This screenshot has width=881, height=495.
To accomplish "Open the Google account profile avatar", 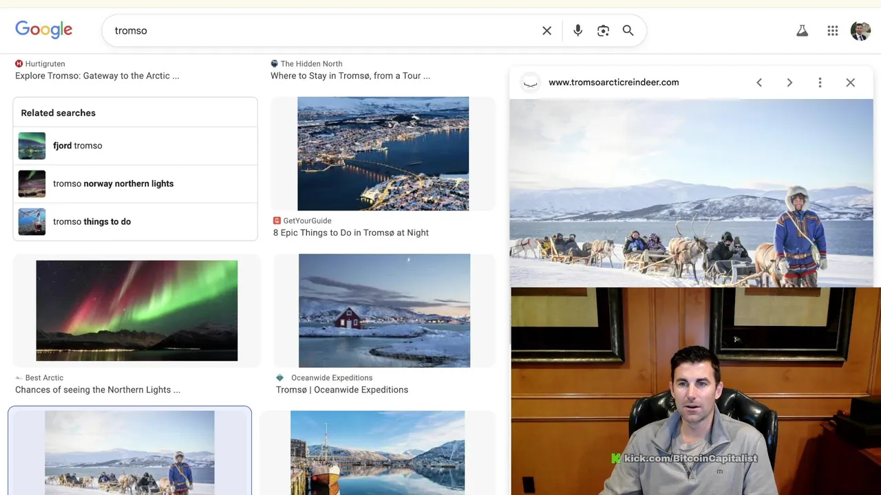I will click(x=860, y=30).
